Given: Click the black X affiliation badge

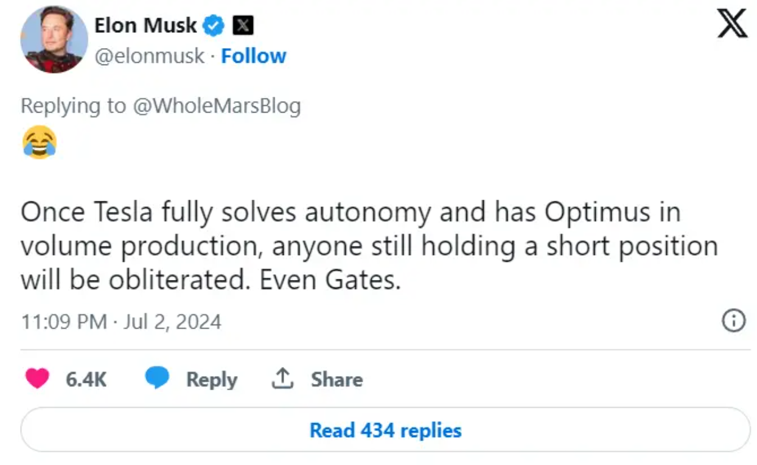Looking at the screenshot, I should click(243, 26).
